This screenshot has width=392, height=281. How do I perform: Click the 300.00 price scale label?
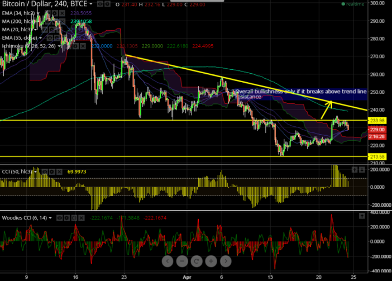377,3
